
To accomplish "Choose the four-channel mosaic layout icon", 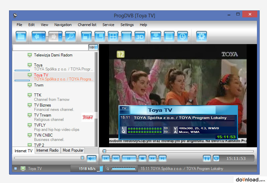I will [x=113, y=36].
